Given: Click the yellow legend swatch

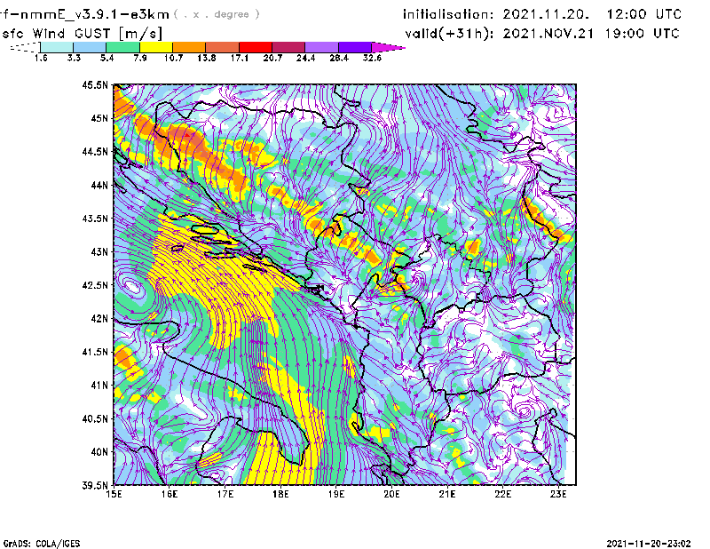Looking at the screenshot, I should coord(156,47).
